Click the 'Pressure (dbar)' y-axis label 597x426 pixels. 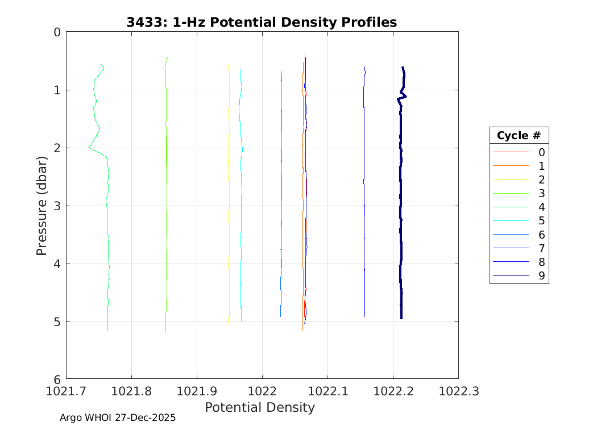[x=42, y=206]
